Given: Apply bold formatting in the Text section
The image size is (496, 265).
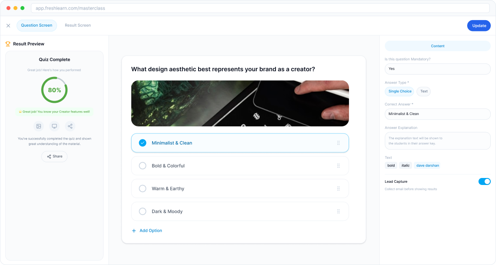Looking at the screenshot, I should (391, 165).
